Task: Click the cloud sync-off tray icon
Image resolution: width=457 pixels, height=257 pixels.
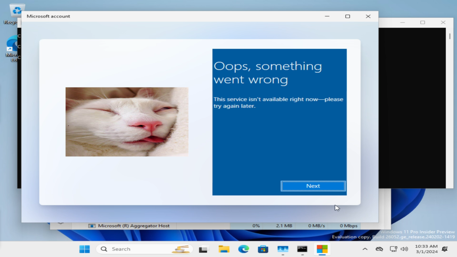Action: [379, 249]
